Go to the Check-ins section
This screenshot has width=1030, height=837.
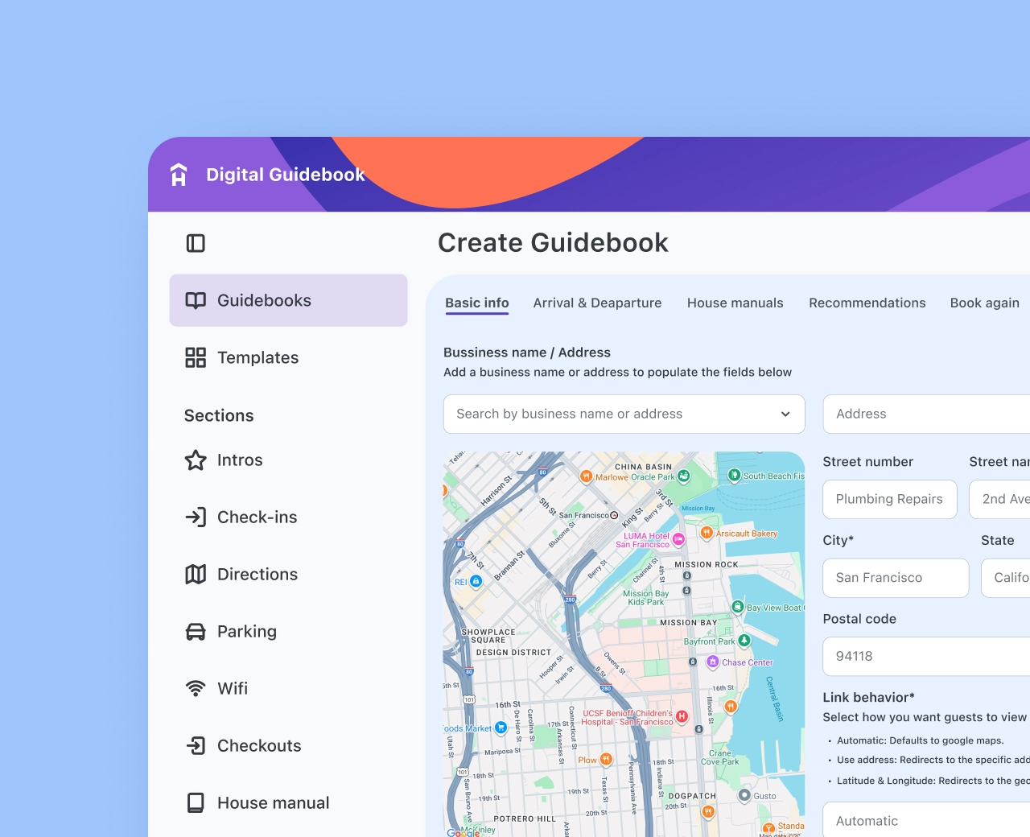(256, 517)
